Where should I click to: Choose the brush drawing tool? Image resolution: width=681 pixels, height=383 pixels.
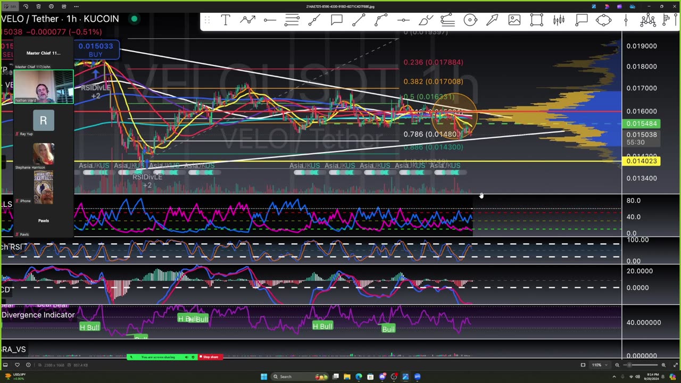click(426, 20)
